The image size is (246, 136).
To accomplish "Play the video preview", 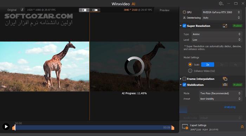I will [x=6, y=127].
